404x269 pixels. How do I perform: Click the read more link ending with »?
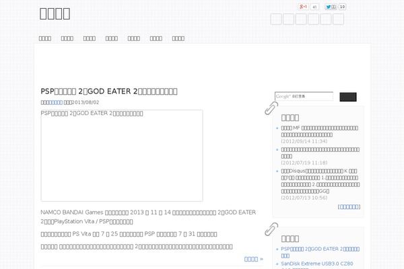pyautogui.click(x=254, y=259)
